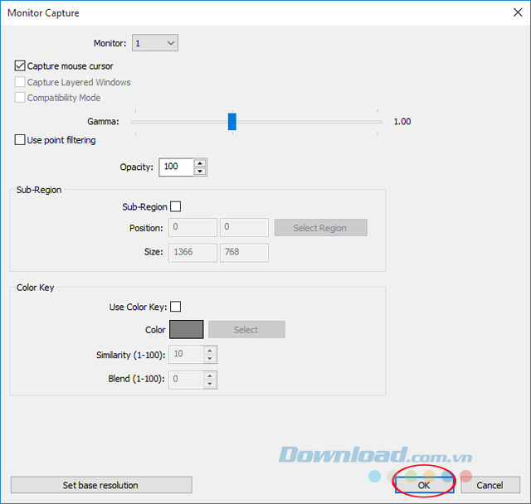531x504 pixels.
Task: Cancel the Monitor Capture dialog
Action: point(490,485)
